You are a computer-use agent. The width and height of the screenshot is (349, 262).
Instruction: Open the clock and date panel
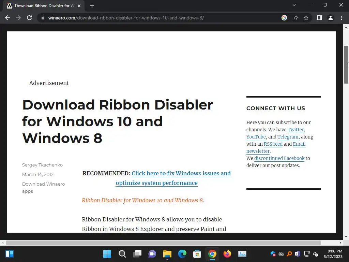tap(333, 254)
